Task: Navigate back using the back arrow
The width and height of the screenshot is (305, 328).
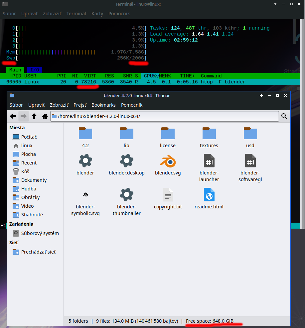Action: point(13,116)
